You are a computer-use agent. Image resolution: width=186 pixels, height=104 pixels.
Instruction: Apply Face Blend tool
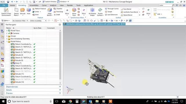coord(126,9)
